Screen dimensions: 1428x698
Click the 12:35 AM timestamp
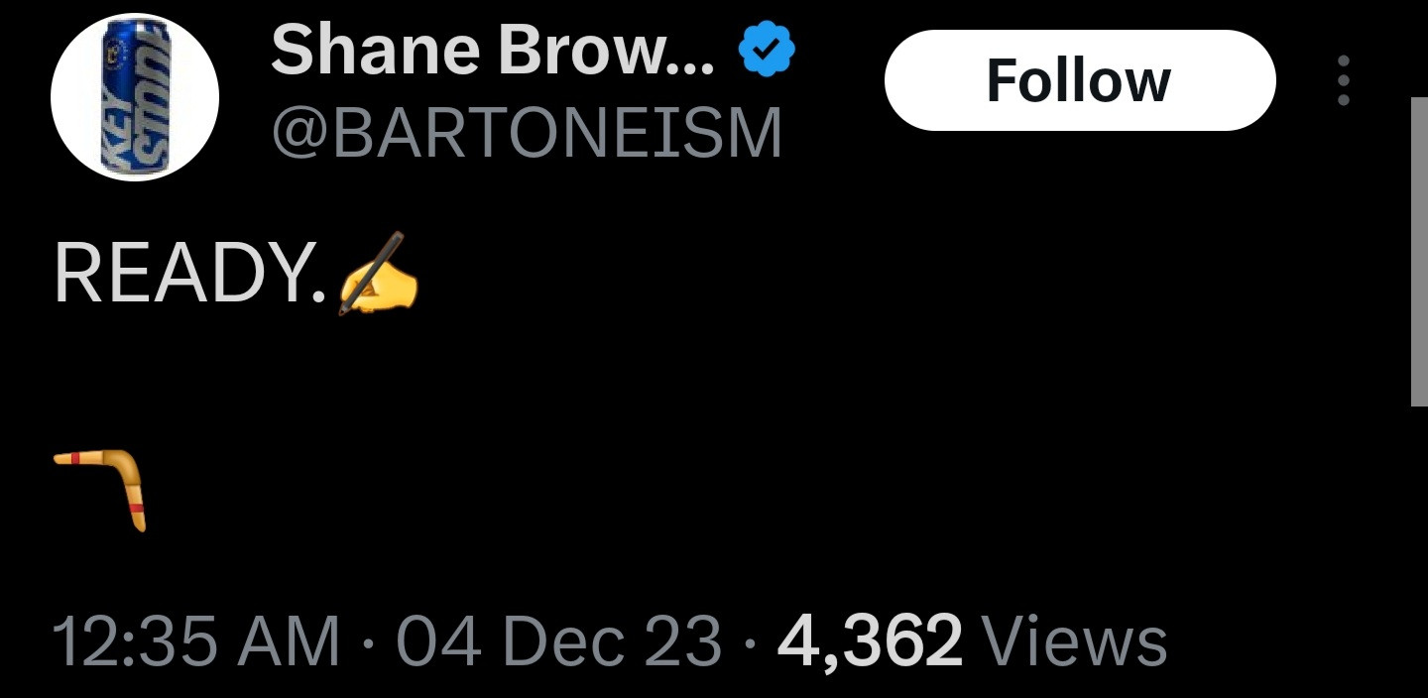point(196,640)
